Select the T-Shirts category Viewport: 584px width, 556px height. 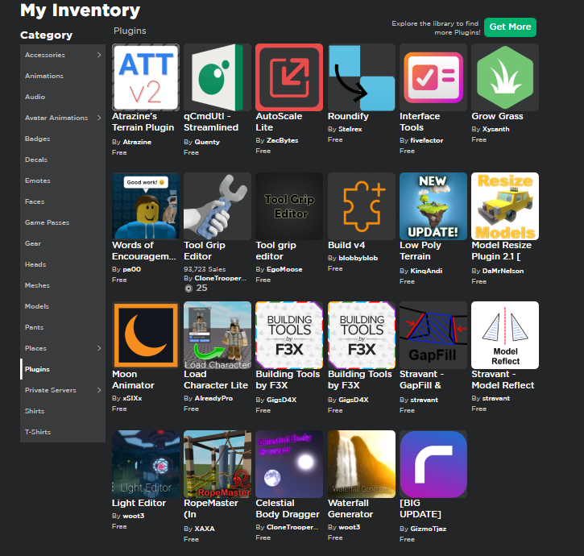point(63,432)
